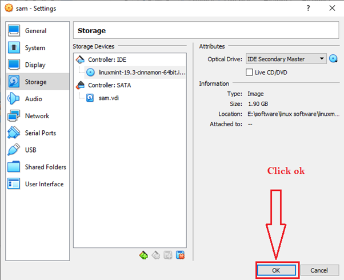The height and width of the screenshot is (280, 344).
Task: Click the optical disk chooser icon
Action: (x=334, y=59)
